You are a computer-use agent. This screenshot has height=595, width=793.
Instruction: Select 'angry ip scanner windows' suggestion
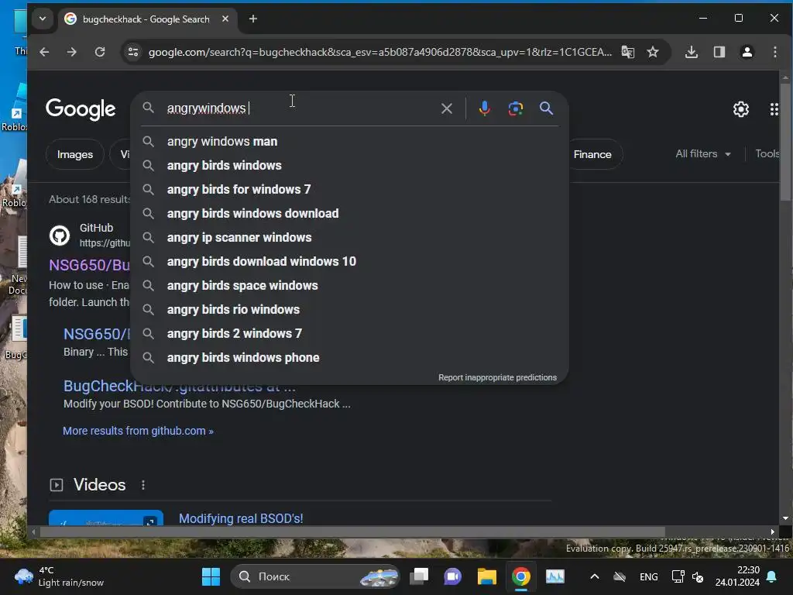(x=349, y=238)
